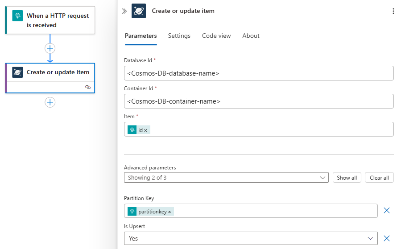Remove the Is Upsert parameter
397x249 pixels.
click(387, 238)
